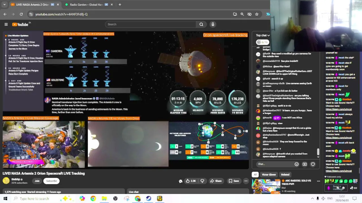
Task: Save the video to a playlist
Action: (x=234, y=181)
